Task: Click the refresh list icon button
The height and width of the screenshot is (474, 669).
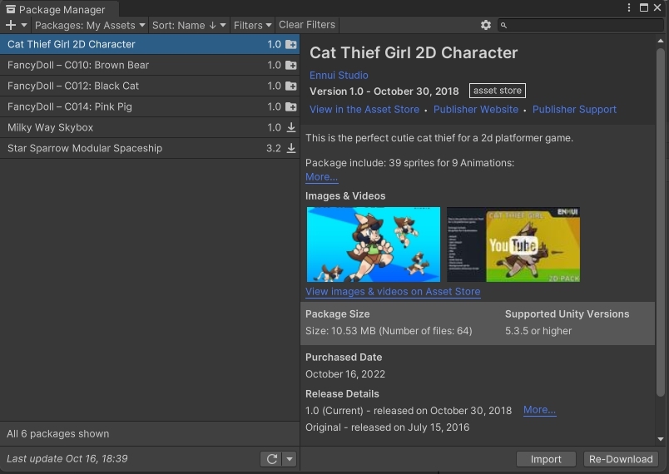Action: [272, 459]
